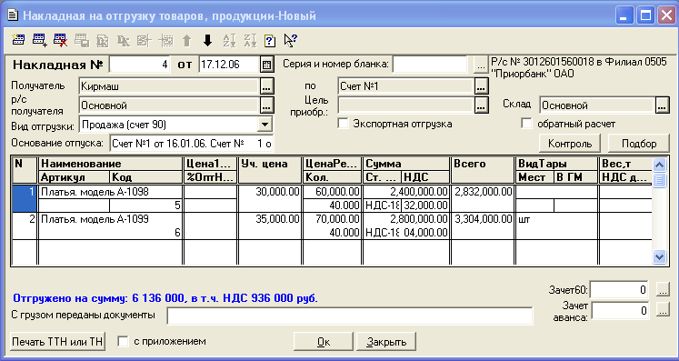
Task: Click the ВидТары column header
Action: point(557,164)
